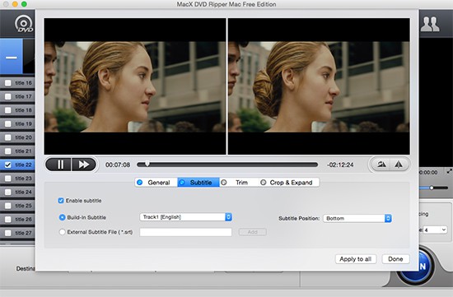Click the fullscreen expand icon in main window
Image resolution: width=453 pixels, height=297 pixels.
pyautogui.click(x=449, y=171)
